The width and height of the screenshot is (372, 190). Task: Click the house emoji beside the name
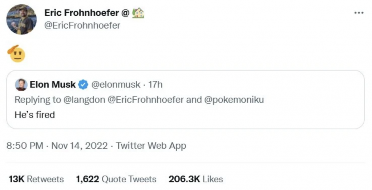[138, 13]
